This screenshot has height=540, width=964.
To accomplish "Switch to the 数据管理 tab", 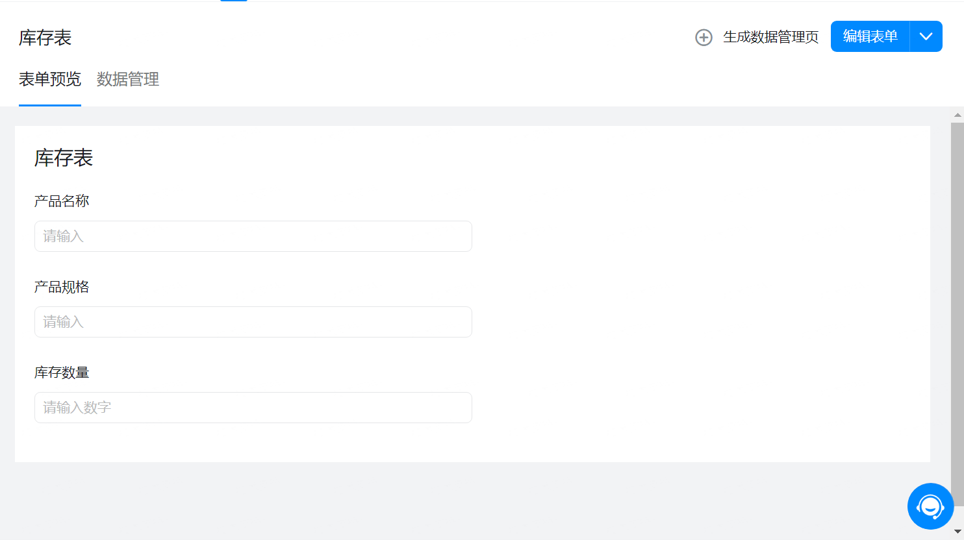I will (128, 79).
